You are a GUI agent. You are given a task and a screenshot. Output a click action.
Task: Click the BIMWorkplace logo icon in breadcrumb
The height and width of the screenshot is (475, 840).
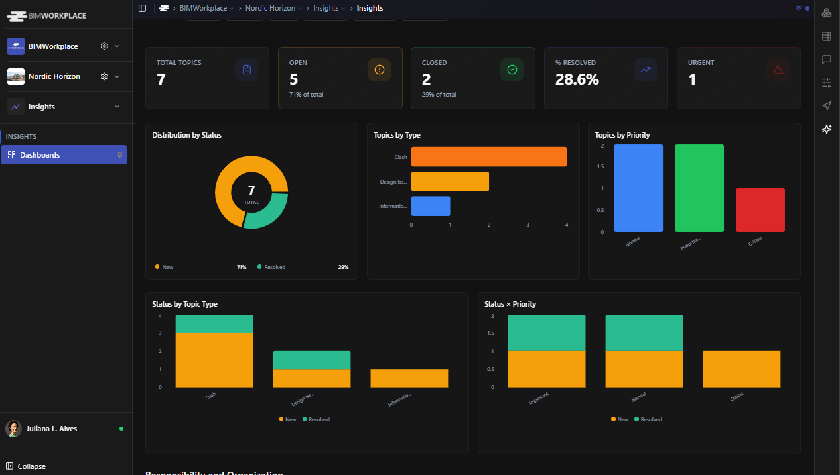tap(163, 8)
